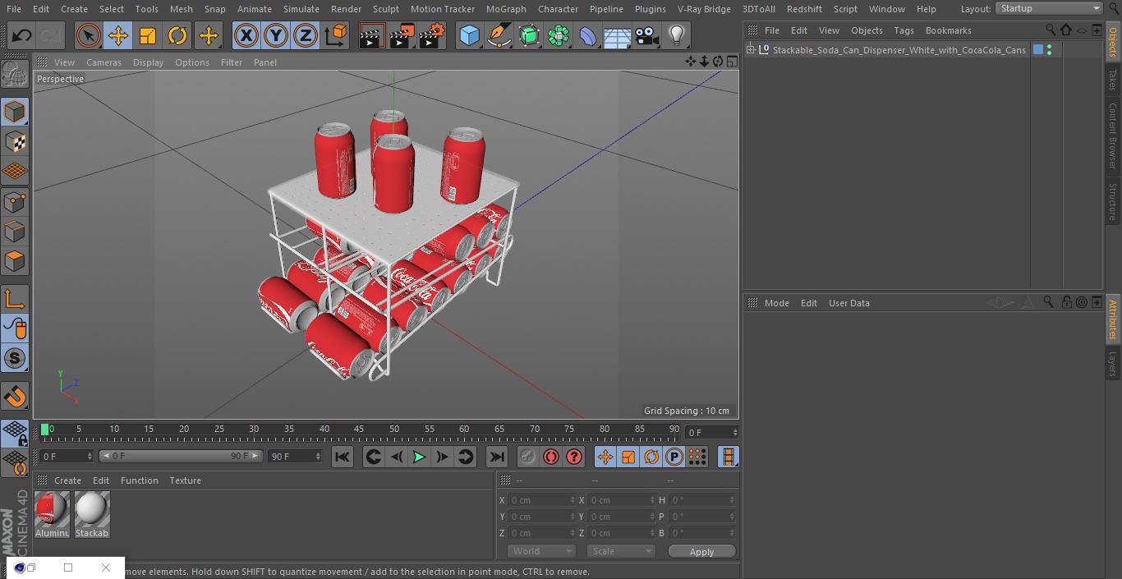
Task: Toggle visibility dots for the dispenser object
Action: coord(1049,50)
